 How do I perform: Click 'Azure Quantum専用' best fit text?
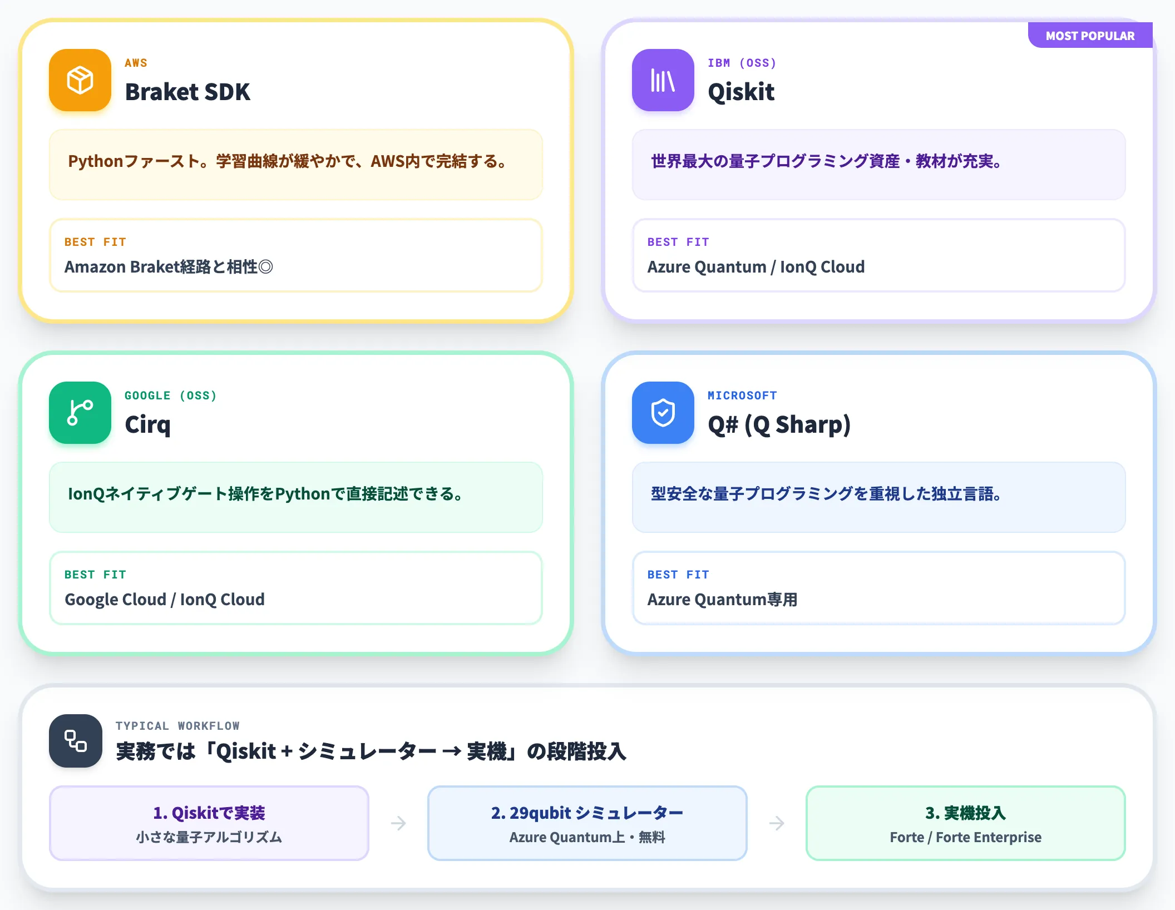click(723, 600)
